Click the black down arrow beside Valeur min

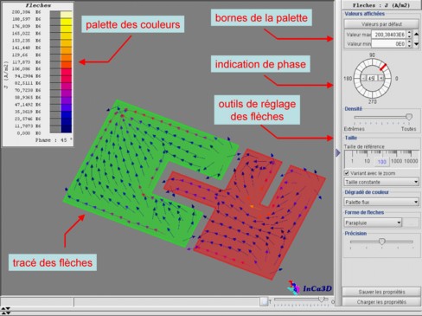click(x=417, y=44)
